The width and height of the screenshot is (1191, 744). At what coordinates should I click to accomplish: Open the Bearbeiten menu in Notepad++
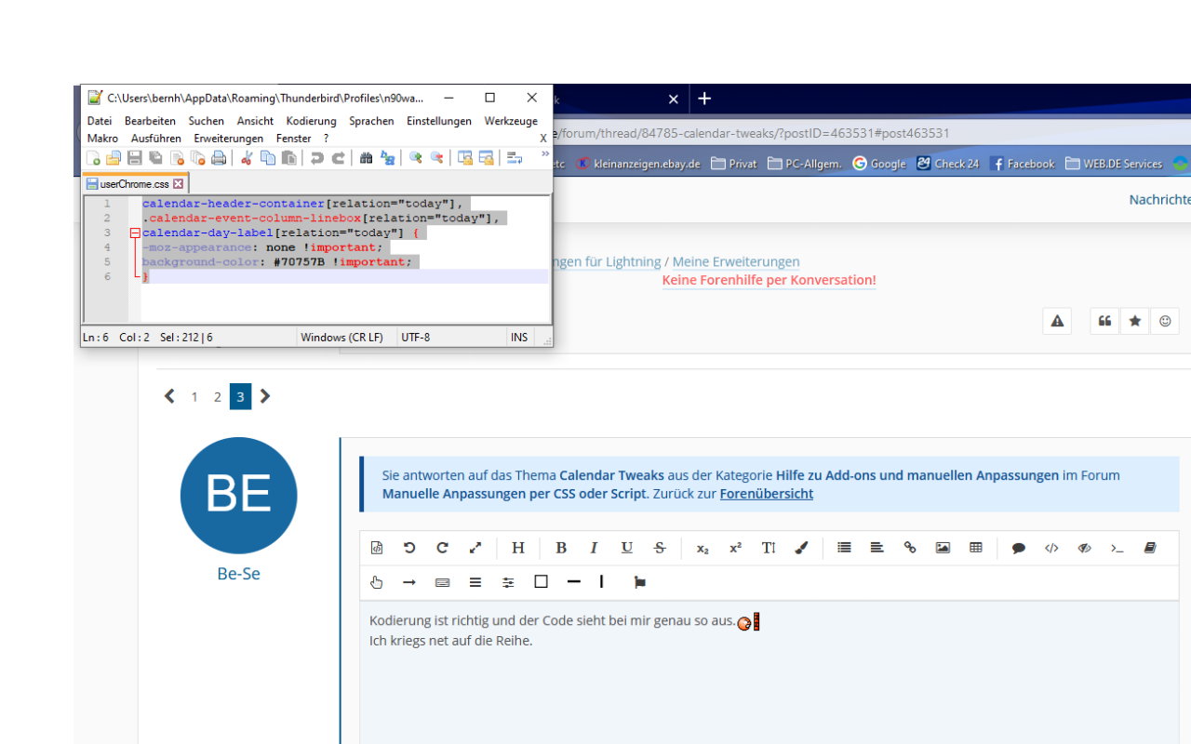[x=150, y=121]
